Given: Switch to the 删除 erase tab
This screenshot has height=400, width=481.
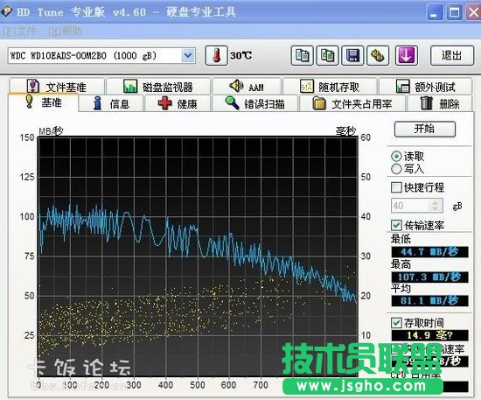Looking at the screenshot, I should 440,104.
